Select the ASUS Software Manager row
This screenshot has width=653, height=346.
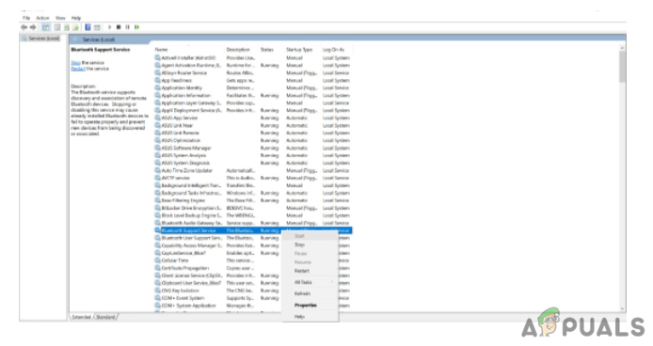[x=253, y=148]
